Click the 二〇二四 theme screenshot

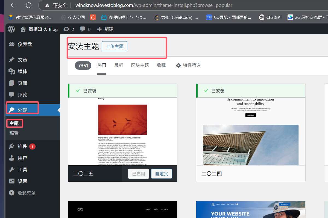click(x=251, y=131)
